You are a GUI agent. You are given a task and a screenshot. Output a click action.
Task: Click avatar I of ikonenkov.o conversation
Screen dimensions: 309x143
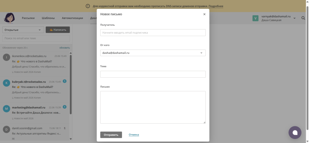click(7, 57)
